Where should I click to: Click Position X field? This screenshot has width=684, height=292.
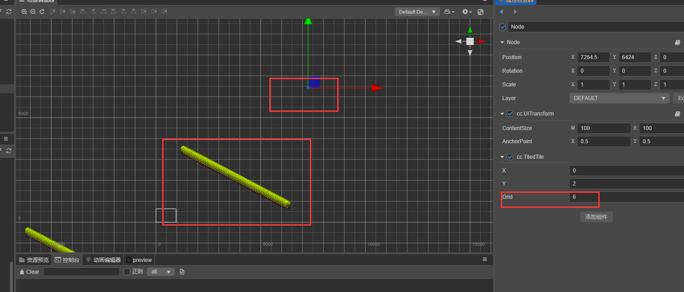point(593,57)
